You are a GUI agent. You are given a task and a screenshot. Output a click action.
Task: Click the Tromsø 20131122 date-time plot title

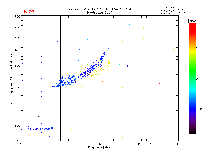99,9
